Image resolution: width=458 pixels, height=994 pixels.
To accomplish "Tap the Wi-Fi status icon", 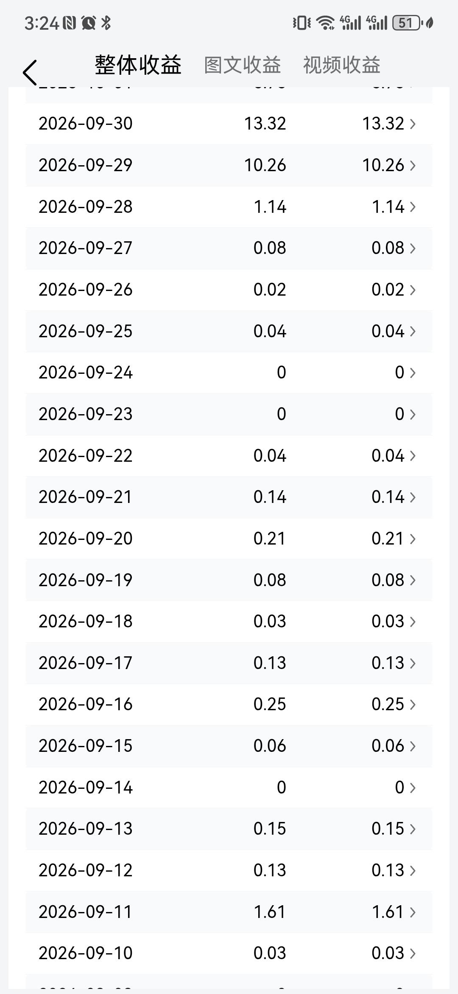I will coord(326,23).
